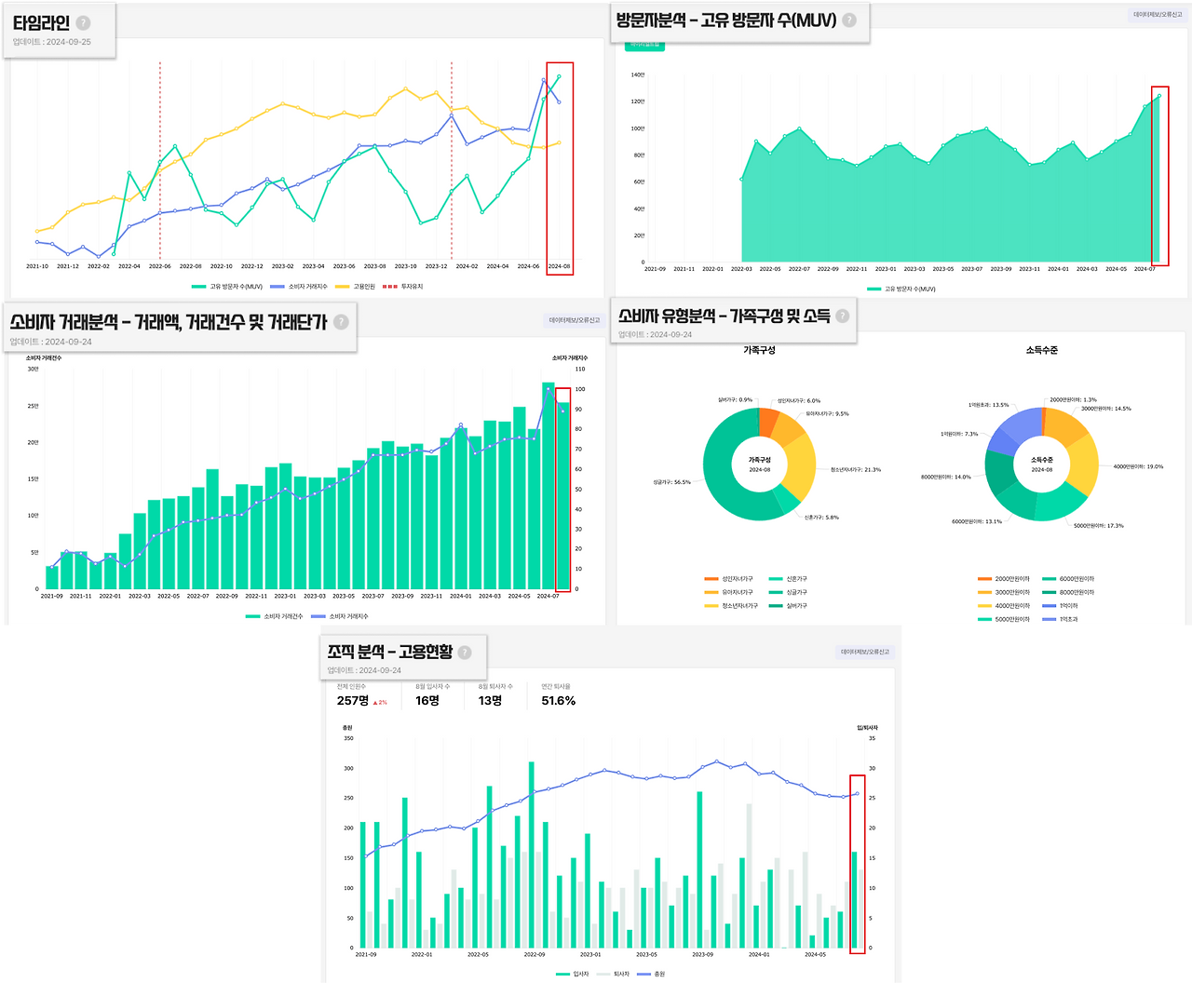Viewport: 1192px width, 983px height.
Task: Toggle 투자유치 dashed legend in timeline chart
Action: click(403, 287)
